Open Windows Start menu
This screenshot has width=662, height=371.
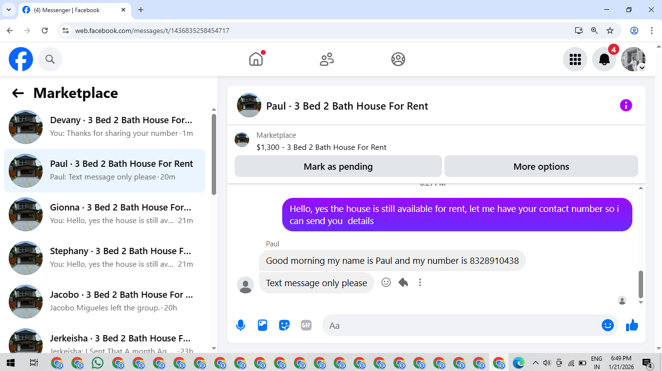(10, 362)
